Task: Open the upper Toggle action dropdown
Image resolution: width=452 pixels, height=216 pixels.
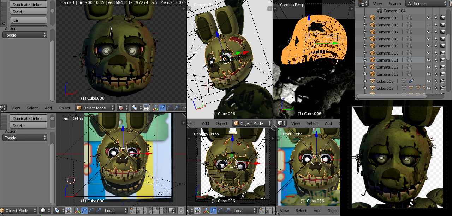Action: 25,35
